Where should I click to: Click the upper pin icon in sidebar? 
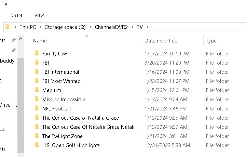13,40
